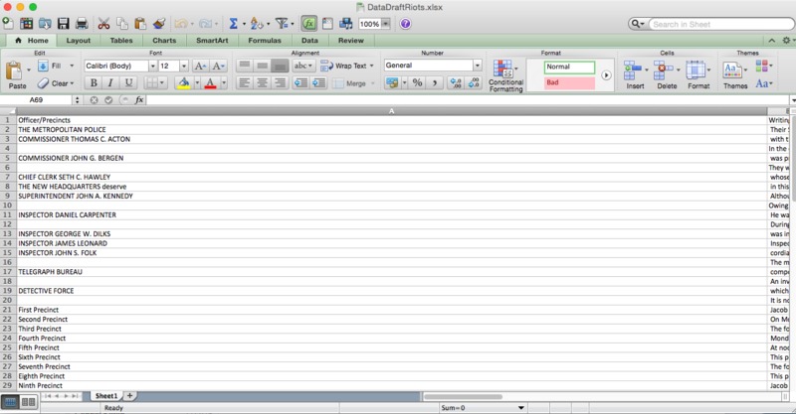
Task: Paste using the toolbar clipboard icon
Action: pyautogui.click(x=140, y=23)
